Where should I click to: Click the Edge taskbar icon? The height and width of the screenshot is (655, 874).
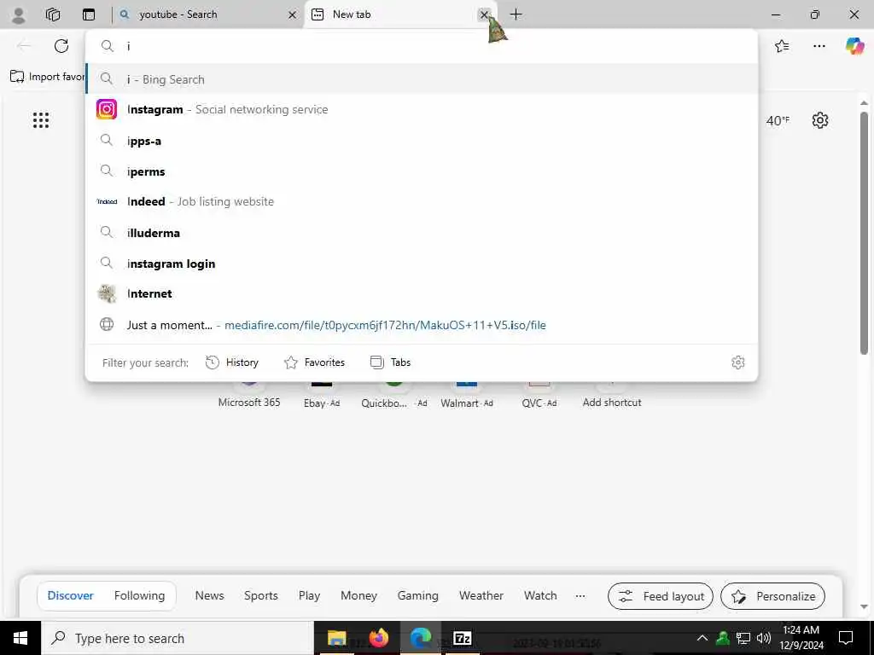click(421, 638)
